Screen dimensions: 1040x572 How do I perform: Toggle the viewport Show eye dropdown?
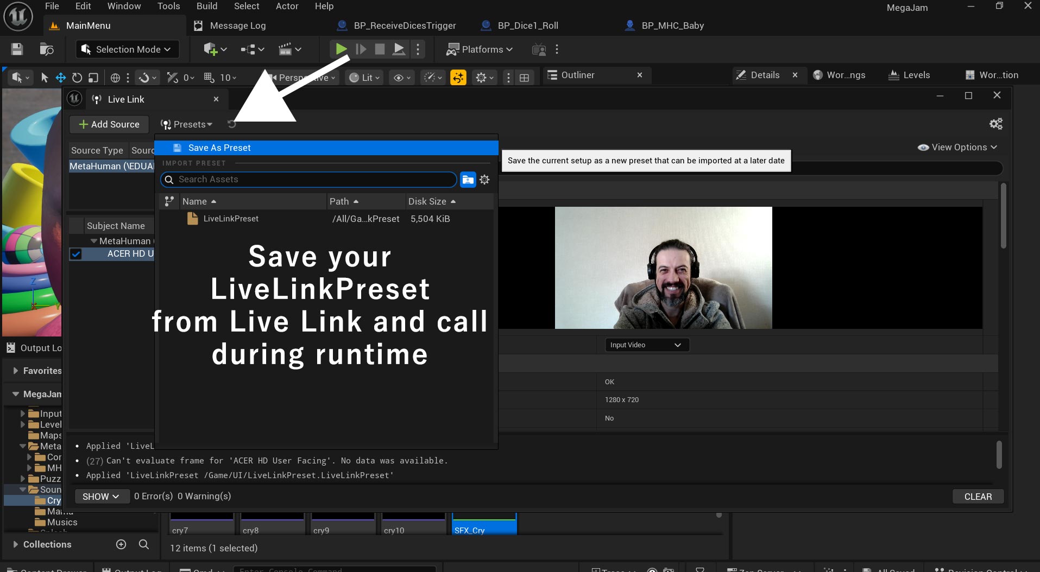point(401,78)
